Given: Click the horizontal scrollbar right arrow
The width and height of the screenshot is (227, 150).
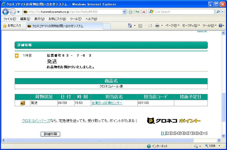Looking at the screenshot, I should point(219,140).
